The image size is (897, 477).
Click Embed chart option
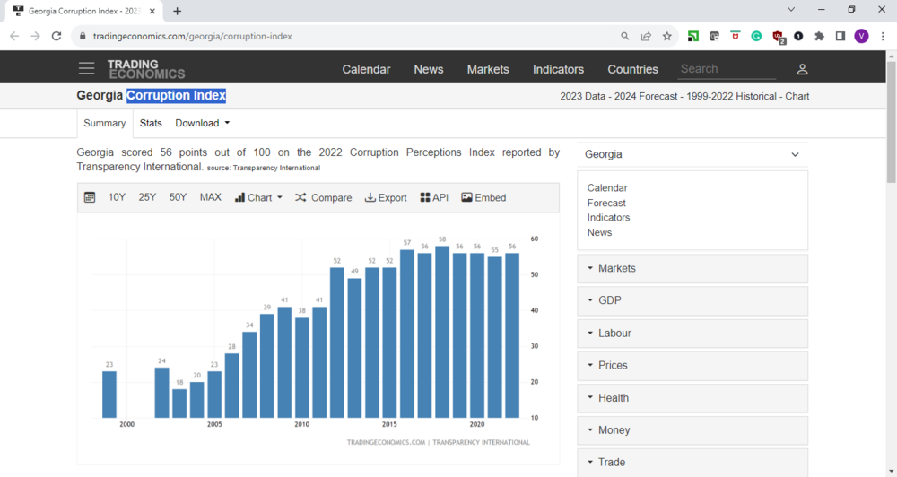click(x=483, y=197)
